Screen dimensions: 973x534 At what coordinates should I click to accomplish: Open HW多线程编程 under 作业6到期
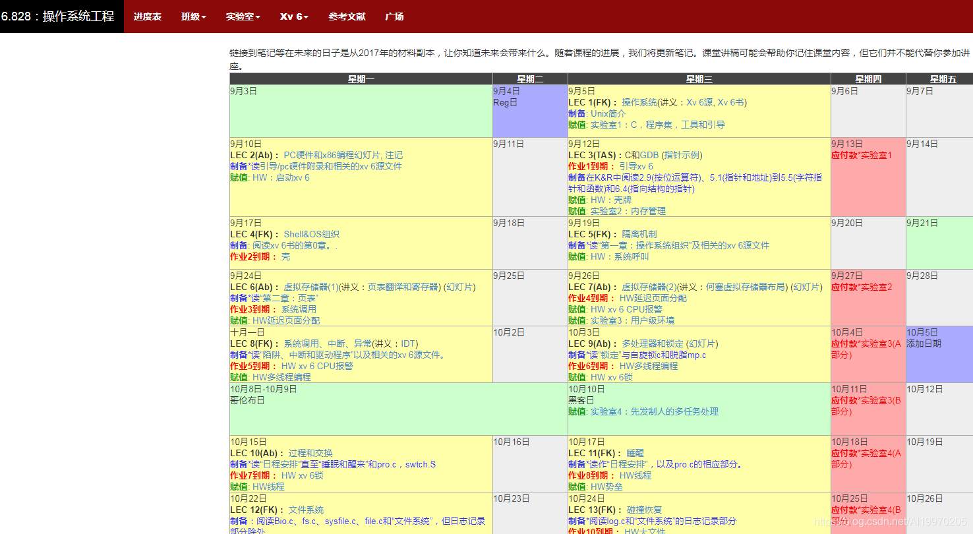pos(649,366)
